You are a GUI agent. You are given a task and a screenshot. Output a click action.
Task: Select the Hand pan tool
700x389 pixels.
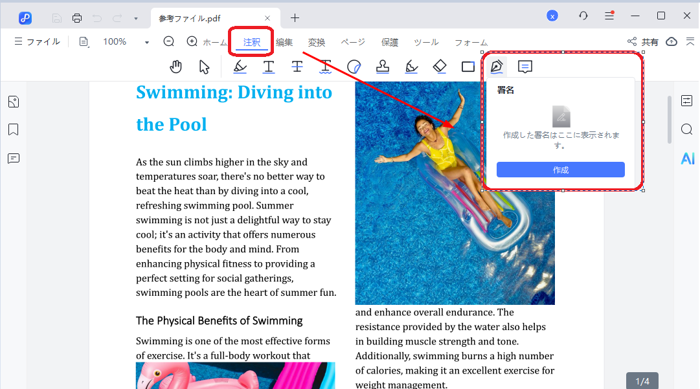[x=175, y=67]
